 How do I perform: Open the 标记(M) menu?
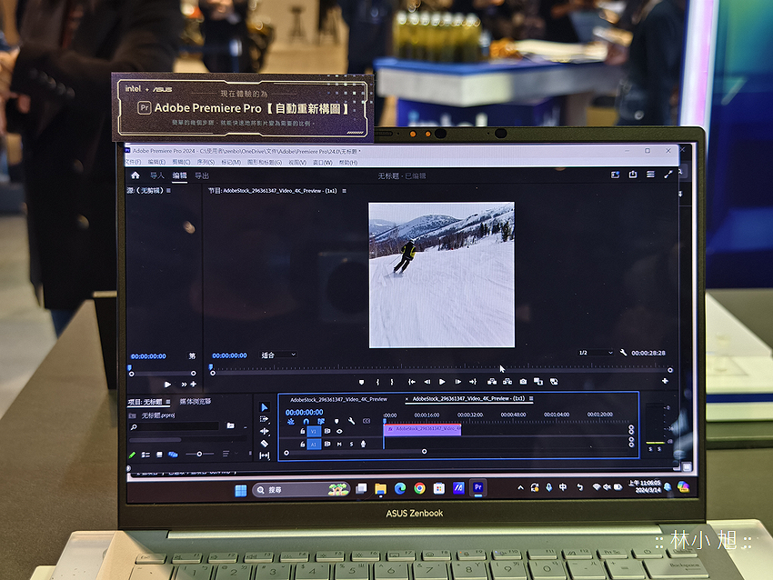pyautogui.click(x=231, y=162)
